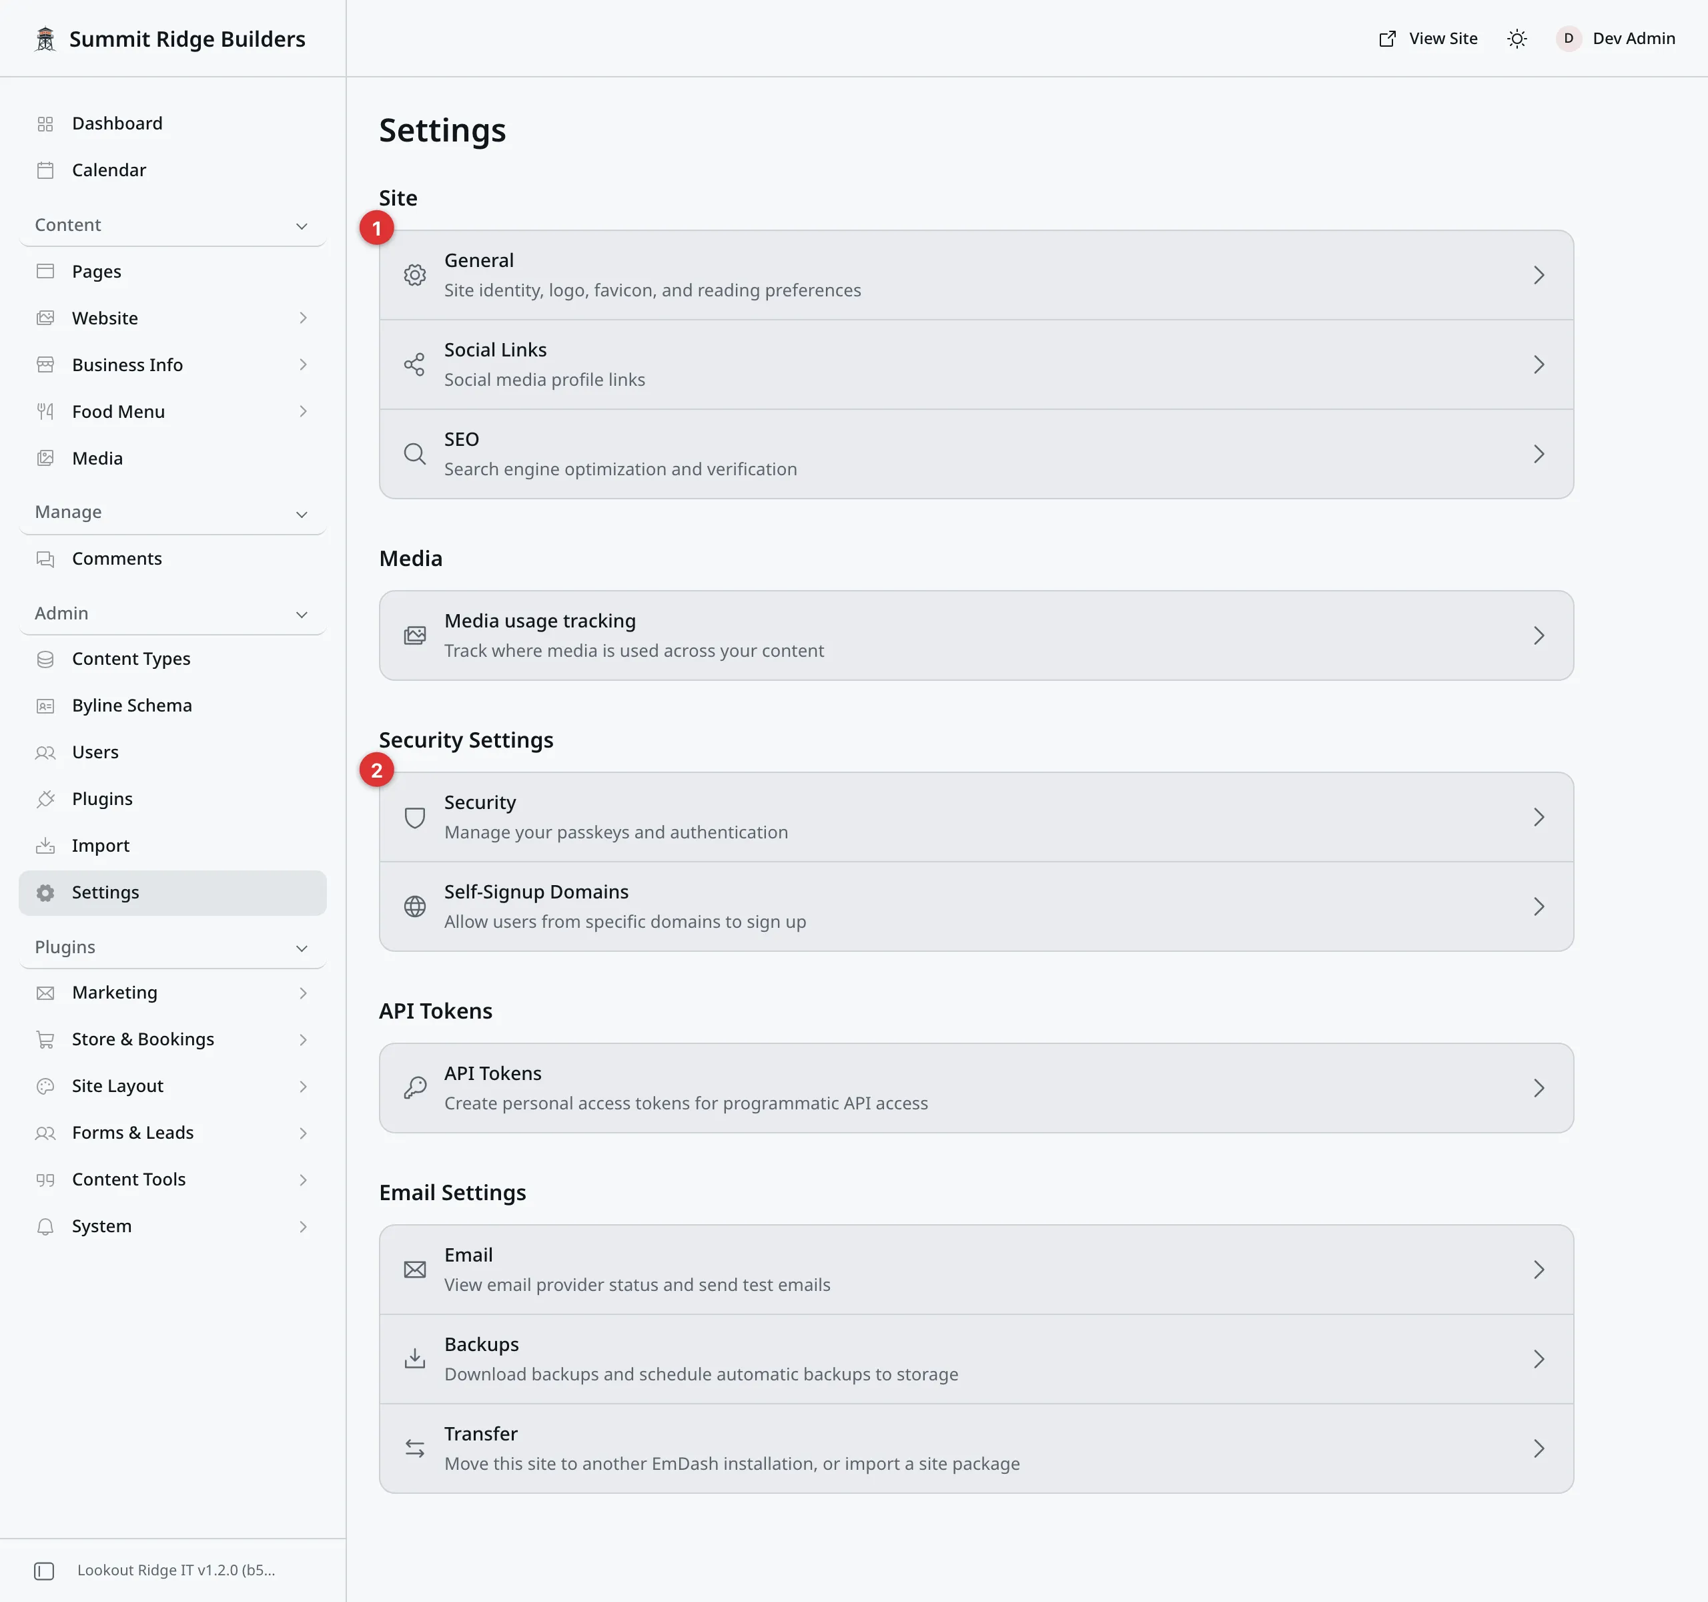Expand the Site Layout chevron

coord(302,1086)
